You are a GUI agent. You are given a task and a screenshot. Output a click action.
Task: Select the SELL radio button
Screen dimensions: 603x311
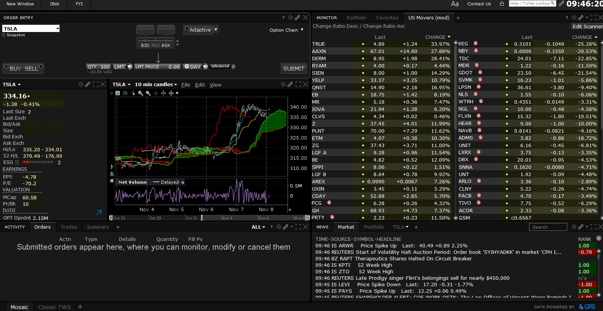41,67
